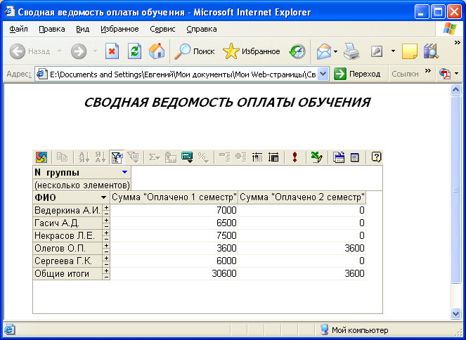Click the vertical scrollbar up arrow

pos(455,89)
